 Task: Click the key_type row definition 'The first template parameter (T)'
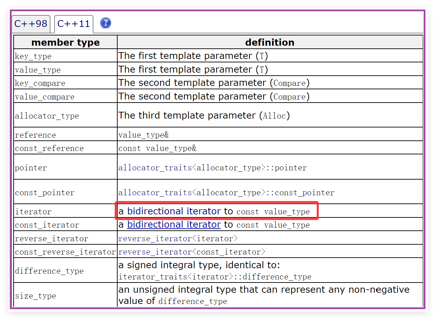click(x=193, y=56)
